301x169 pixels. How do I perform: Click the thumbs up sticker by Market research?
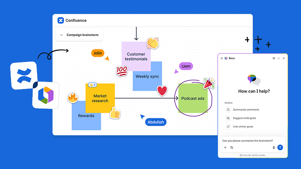(x=115, y=113)
